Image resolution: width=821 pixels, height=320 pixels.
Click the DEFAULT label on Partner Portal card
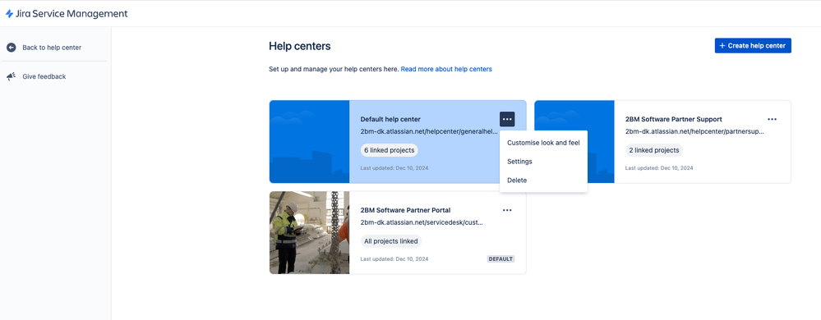pos(501,258)
